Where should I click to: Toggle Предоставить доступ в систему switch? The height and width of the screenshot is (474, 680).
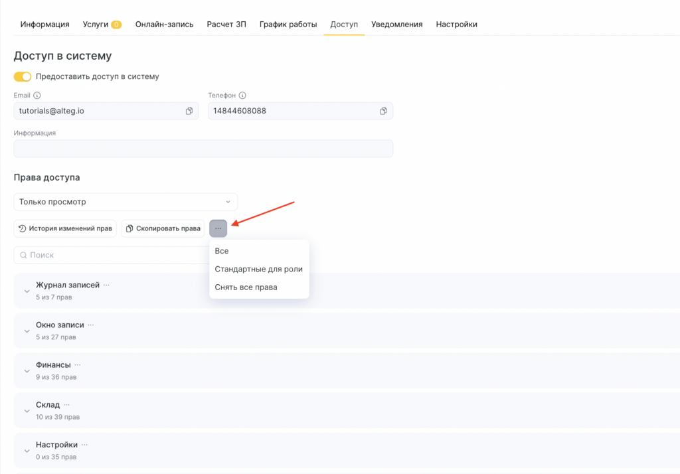(x=23, y=76)
